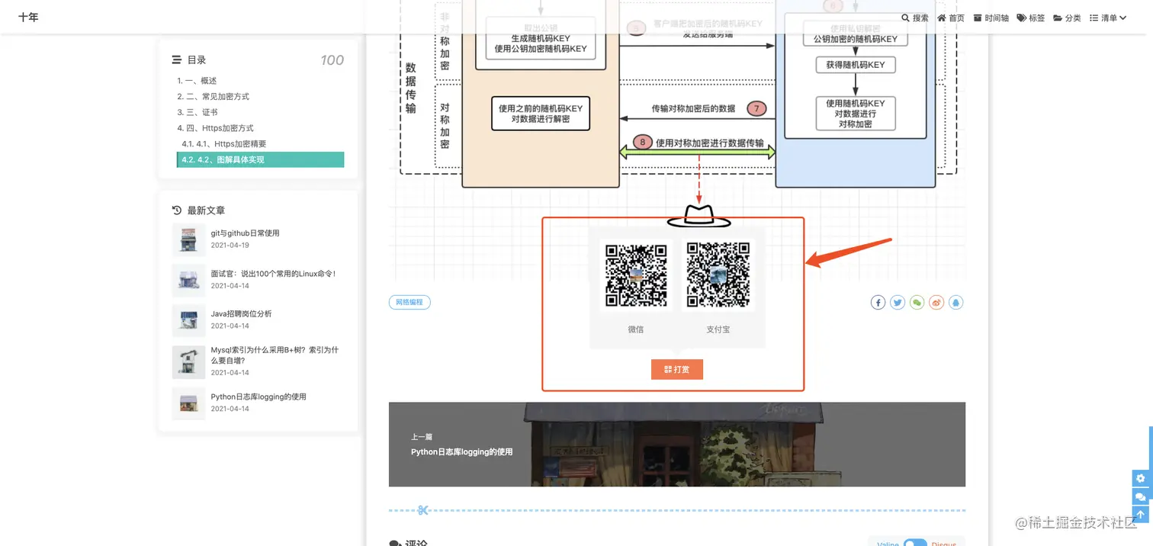The width and height of the screenshot is (1153, 546).
Task: Jump to section 一、概述
Action: tap(198, 81)
